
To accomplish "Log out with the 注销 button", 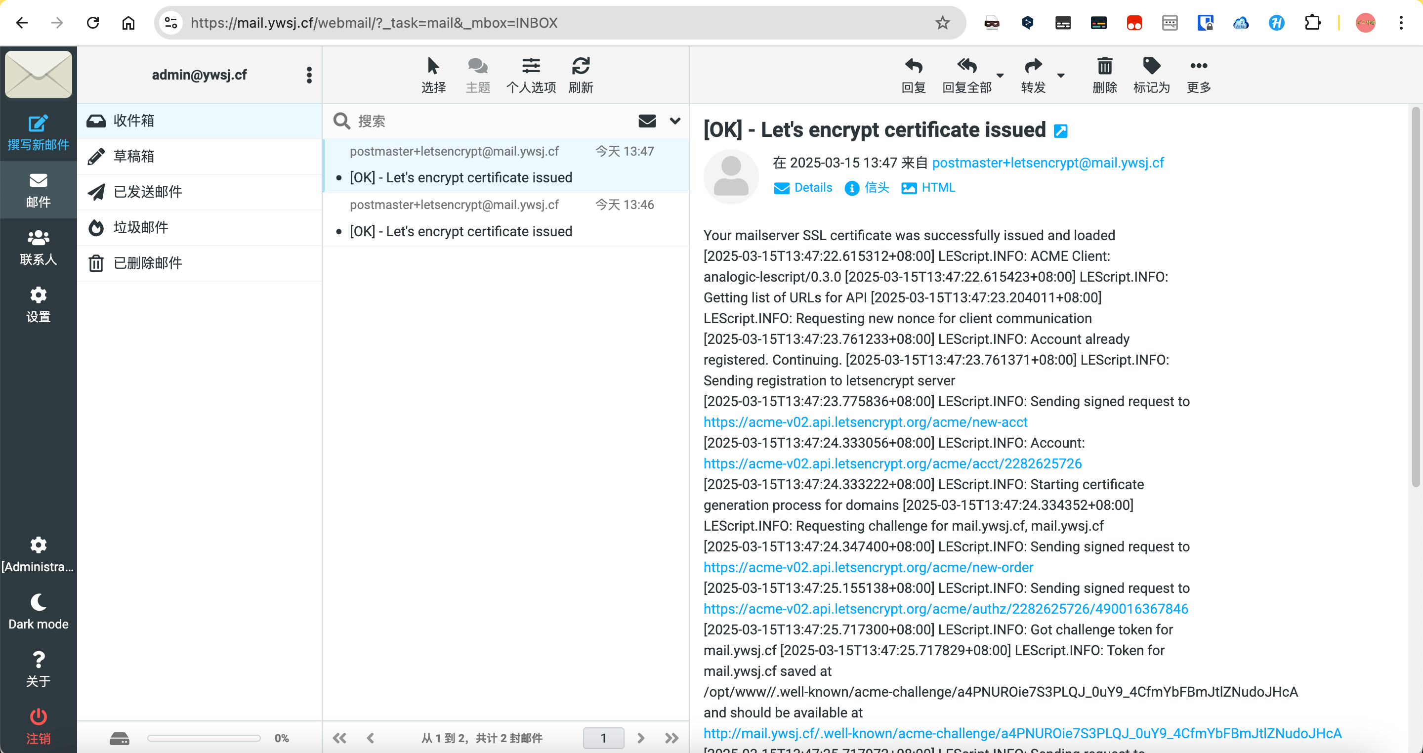I will (x=38, y=727).
